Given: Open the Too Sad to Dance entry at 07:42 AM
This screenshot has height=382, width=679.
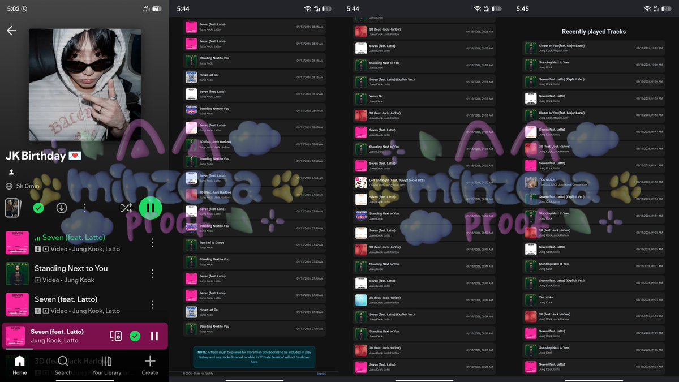Looking at the screenshot, I should [x=254, y=245].
